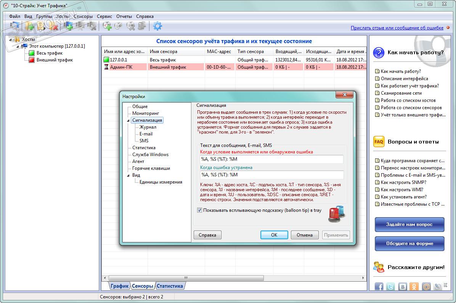Screen dimensions: 456x303
Task: Select 'Внешний трафик' sensor in hosts tree
Action: coord(55,60)
